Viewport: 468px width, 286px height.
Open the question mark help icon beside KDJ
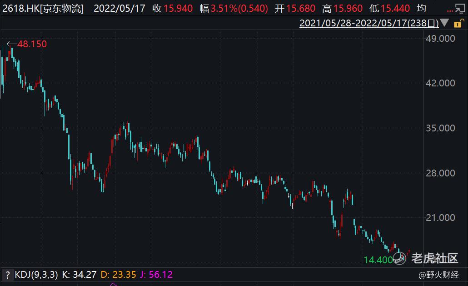[x=8, y=274]
